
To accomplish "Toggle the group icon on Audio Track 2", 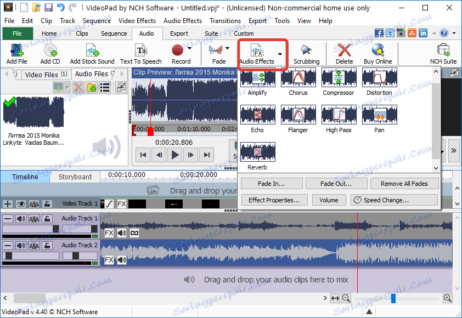I will [34, 246].
